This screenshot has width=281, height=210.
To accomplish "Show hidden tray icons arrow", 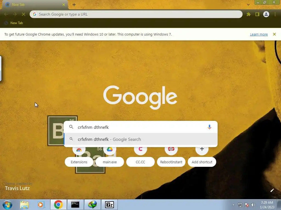I will (233, 205).
